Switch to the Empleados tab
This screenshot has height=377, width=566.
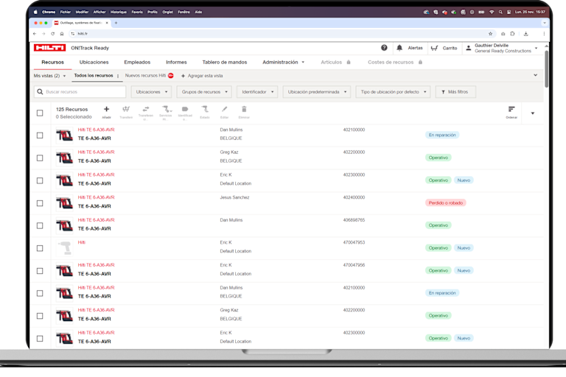click(137, 63)
